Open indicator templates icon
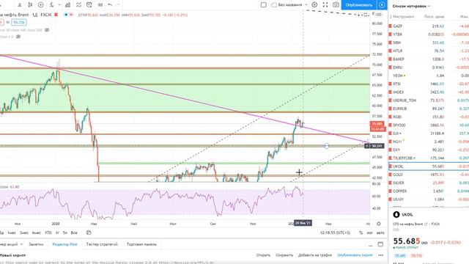 pyautogui.click(x=78, y=5)
